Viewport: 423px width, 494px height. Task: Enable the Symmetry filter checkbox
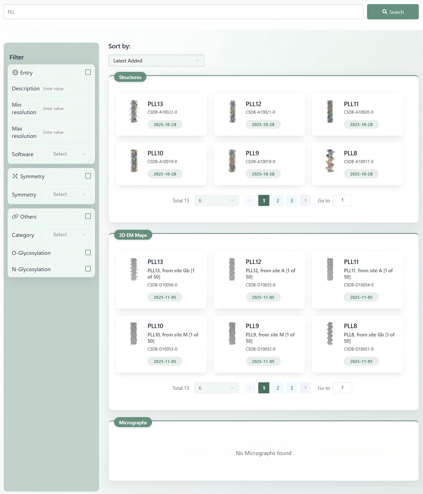[88, 176]
